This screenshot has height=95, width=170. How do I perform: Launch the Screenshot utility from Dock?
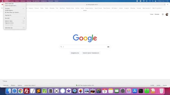57,91
